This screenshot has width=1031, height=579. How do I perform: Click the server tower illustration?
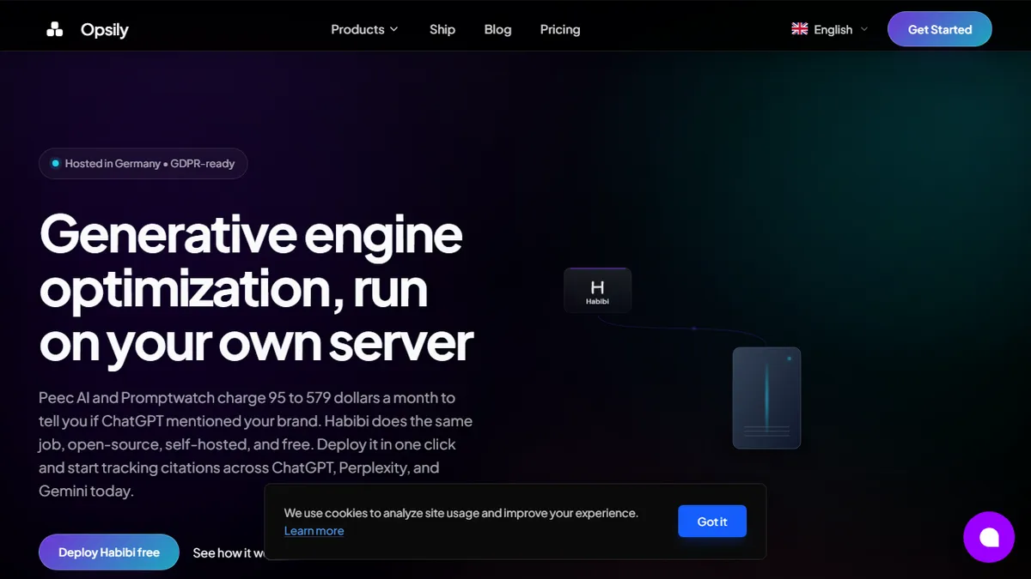766,398
